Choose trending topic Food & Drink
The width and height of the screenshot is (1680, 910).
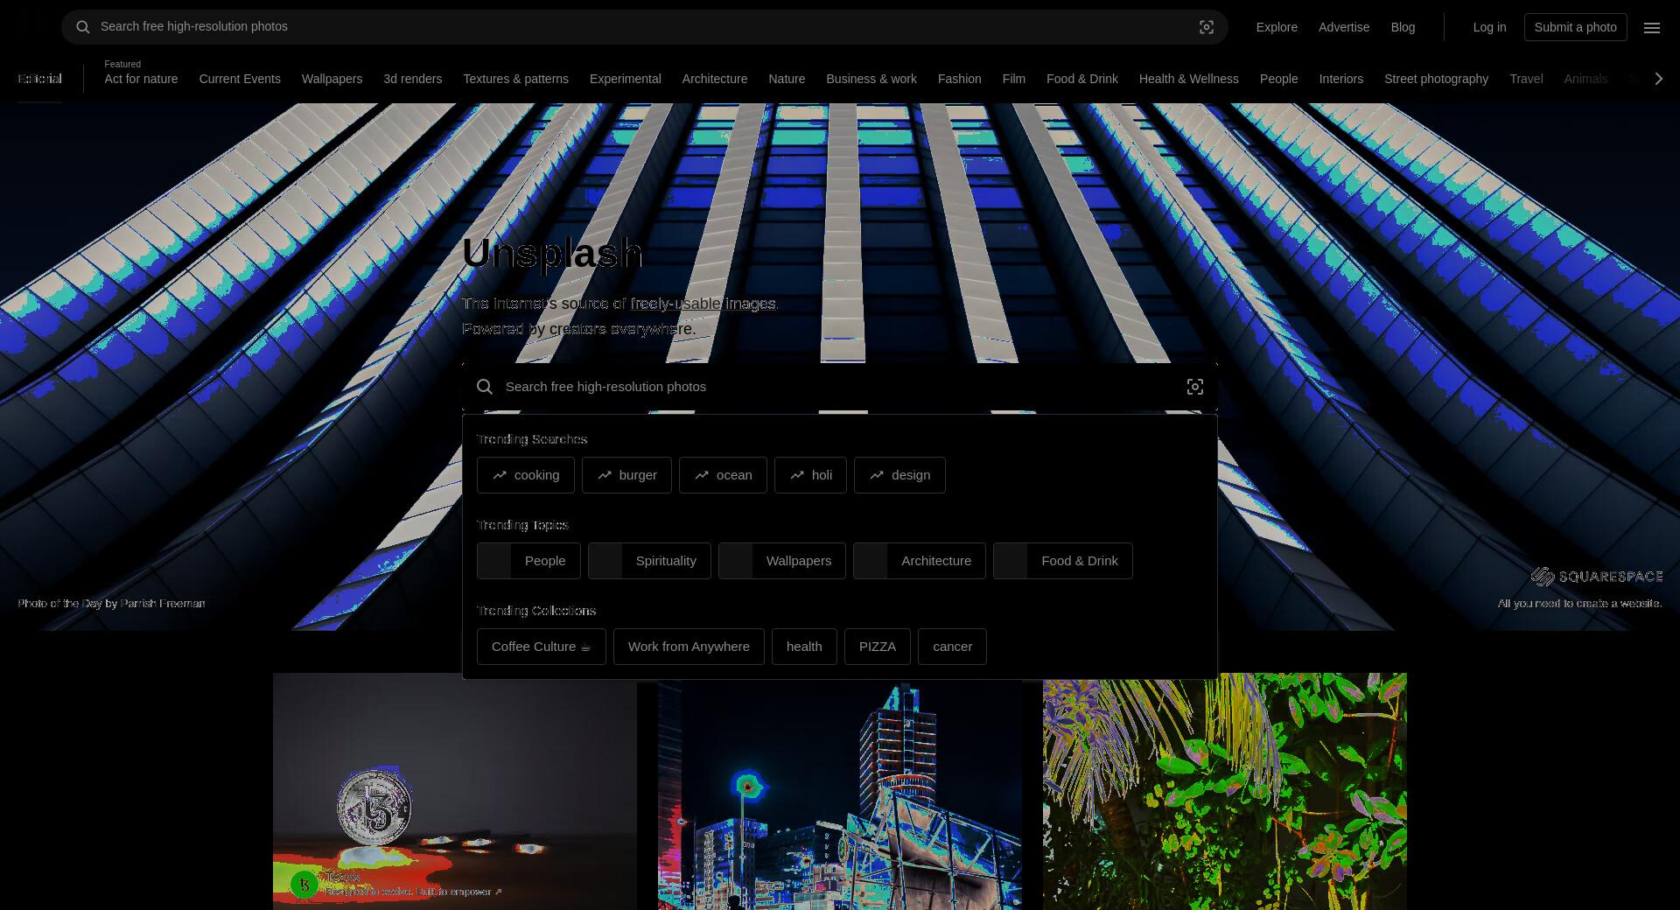click(1063, 561)
